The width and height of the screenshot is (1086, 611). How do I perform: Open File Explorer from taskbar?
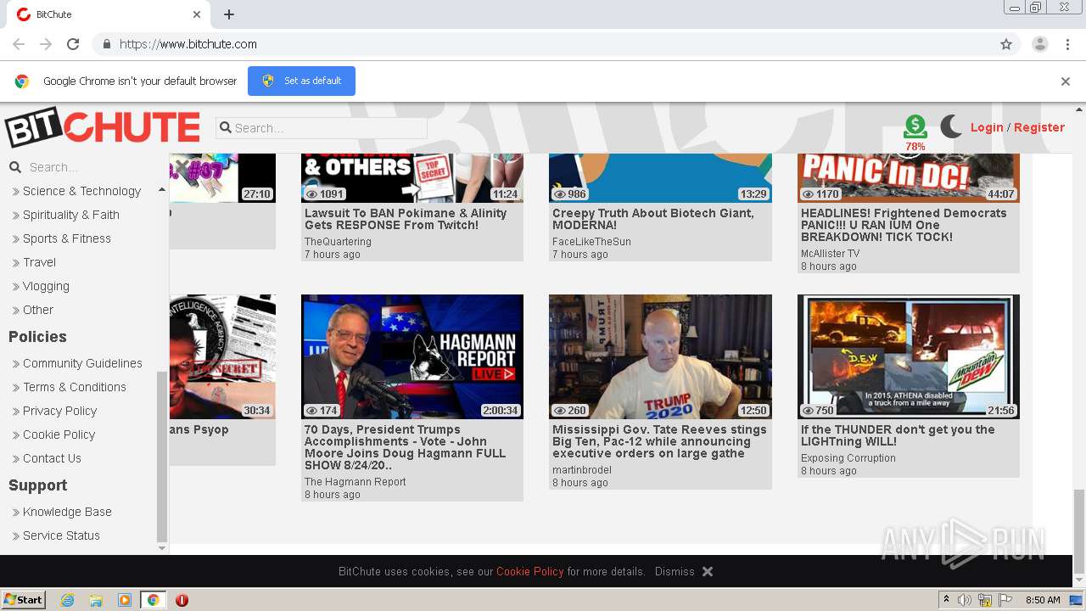(96, 600)
